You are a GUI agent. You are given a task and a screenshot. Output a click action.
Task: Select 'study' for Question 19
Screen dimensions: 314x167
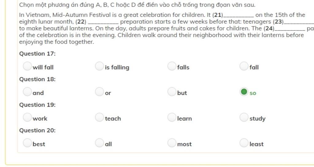(244, 117)
